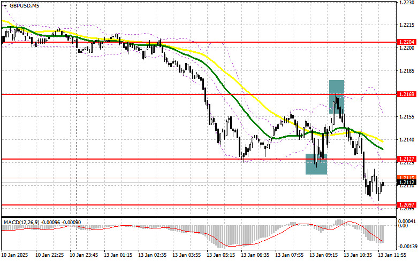418x261 pixels.
Task: Click the current price 1.2112 black label
Action: click(x=407, y=183)
